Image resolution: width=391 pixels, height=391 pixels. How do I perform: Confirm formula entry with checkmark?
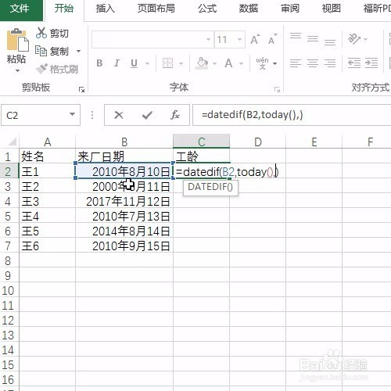pos(147,115)
